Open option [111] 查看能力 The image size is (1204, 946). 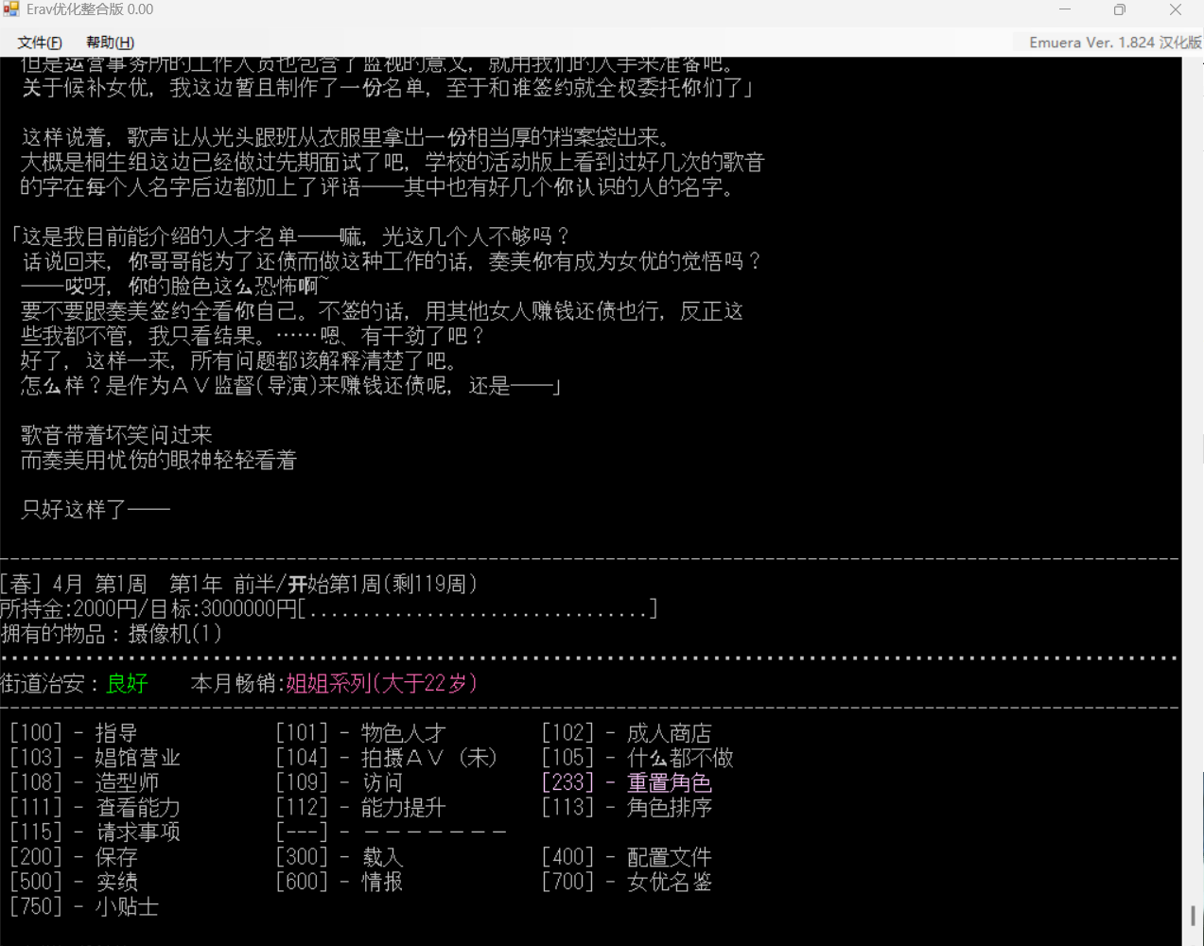(95, 807)
